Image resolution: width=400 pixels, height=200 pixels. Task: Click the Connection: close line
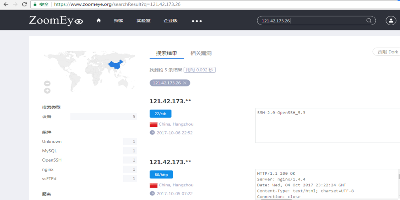[278, 197]
